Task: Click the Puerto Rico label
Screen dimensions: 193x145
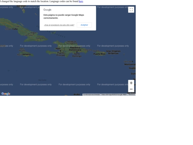Action: (x=99, y=54)
